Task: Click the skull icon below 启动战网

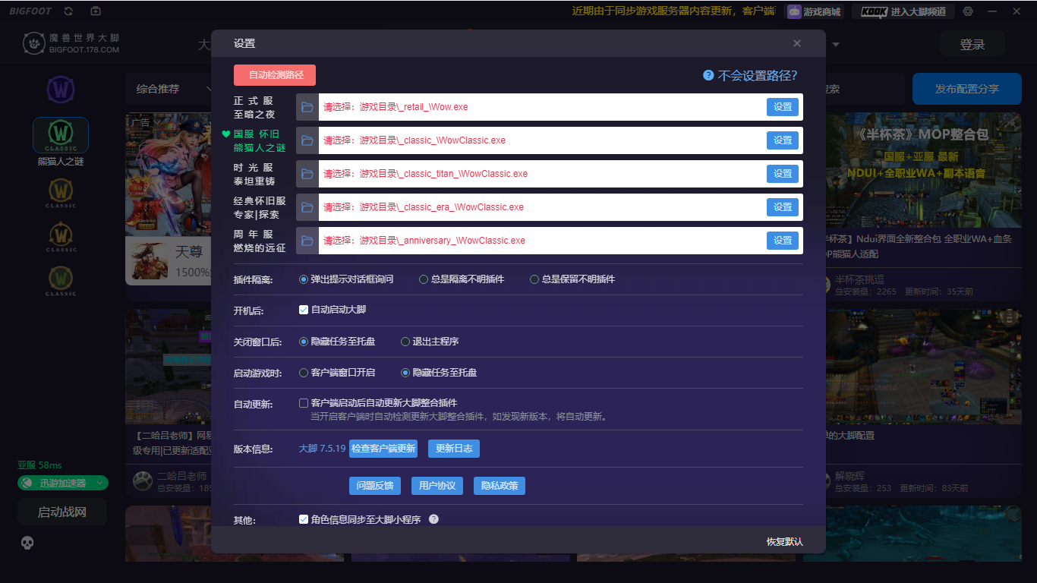Action: coord(28,543)
